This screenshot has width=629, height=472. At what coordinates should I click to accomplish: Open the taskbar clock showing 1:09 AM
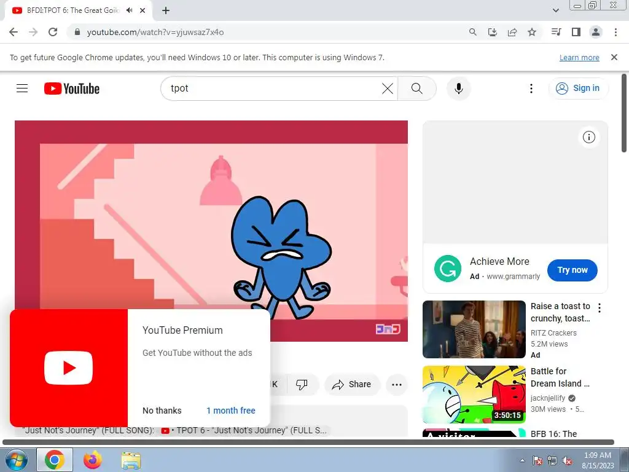(x=598, y=460)
